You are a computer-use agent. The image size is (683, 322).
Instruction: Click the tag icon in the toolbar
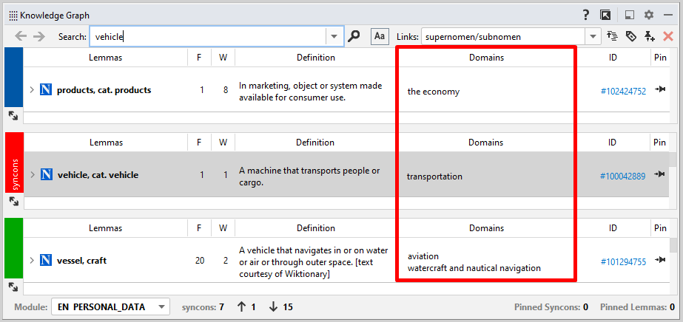pyautogui.click(x=631, y=36)
